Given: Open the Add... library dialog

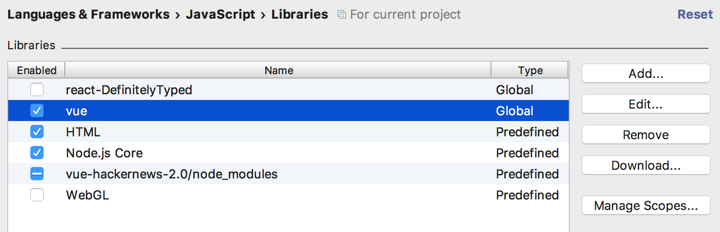Looking at the screenshot, I should tap(646, 74).
